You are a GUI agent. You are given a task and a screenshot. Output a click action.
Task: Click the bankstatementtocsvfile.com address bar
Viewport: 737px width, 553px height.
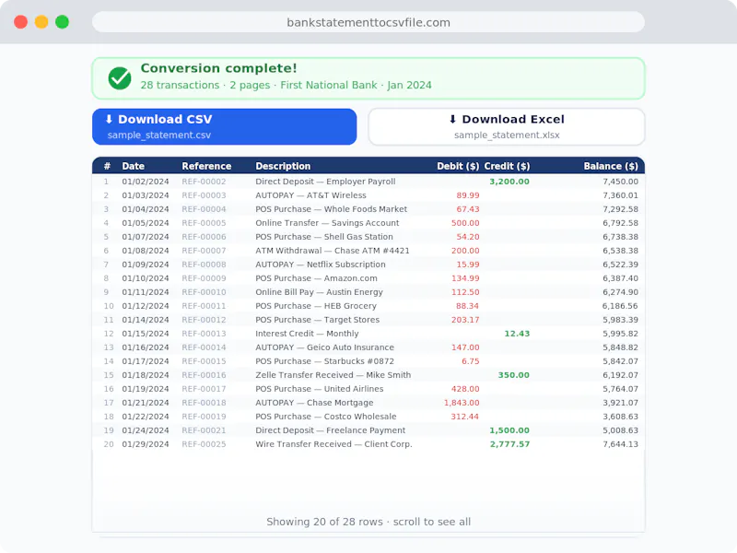tap(368, 22)
